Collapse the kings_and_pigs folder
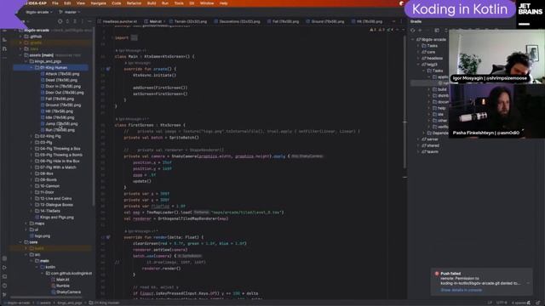Viewport: 545px width, 306px height. click(x=26, y=61)
